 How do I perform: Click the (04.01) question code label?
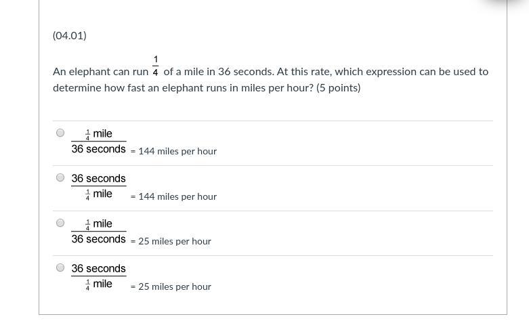(x=70, y=35)
